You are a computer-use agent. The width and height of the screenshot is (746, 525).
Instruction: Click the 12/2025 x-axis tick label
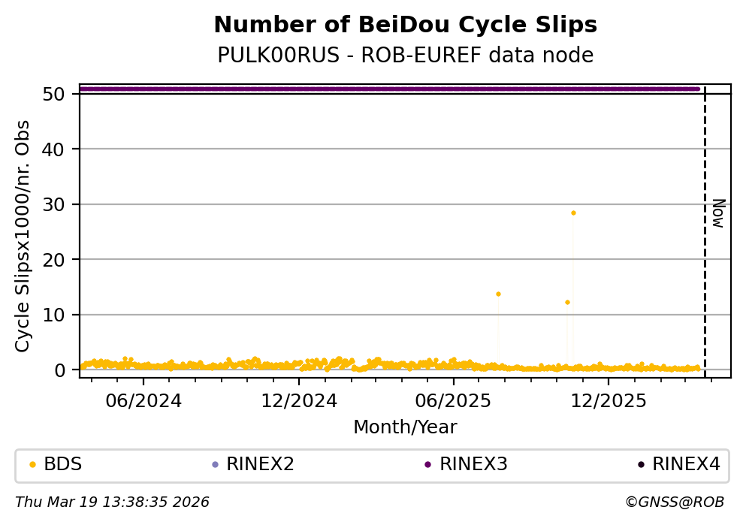(x=608, y=401)
